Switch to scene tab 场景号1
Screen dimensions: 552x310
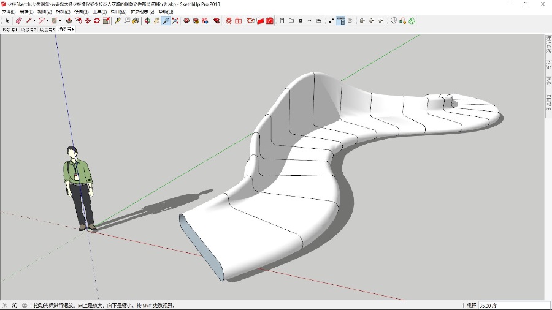coord(9,29)
